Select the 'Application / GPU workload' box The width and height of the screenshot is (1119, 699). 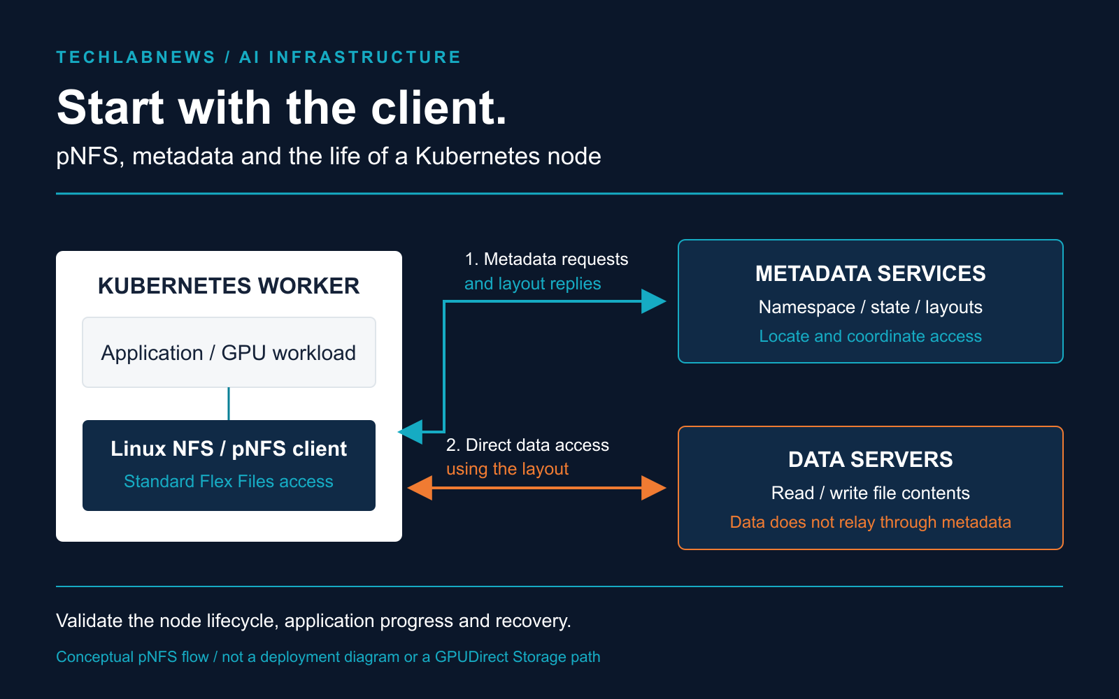[x=229, y=352]
